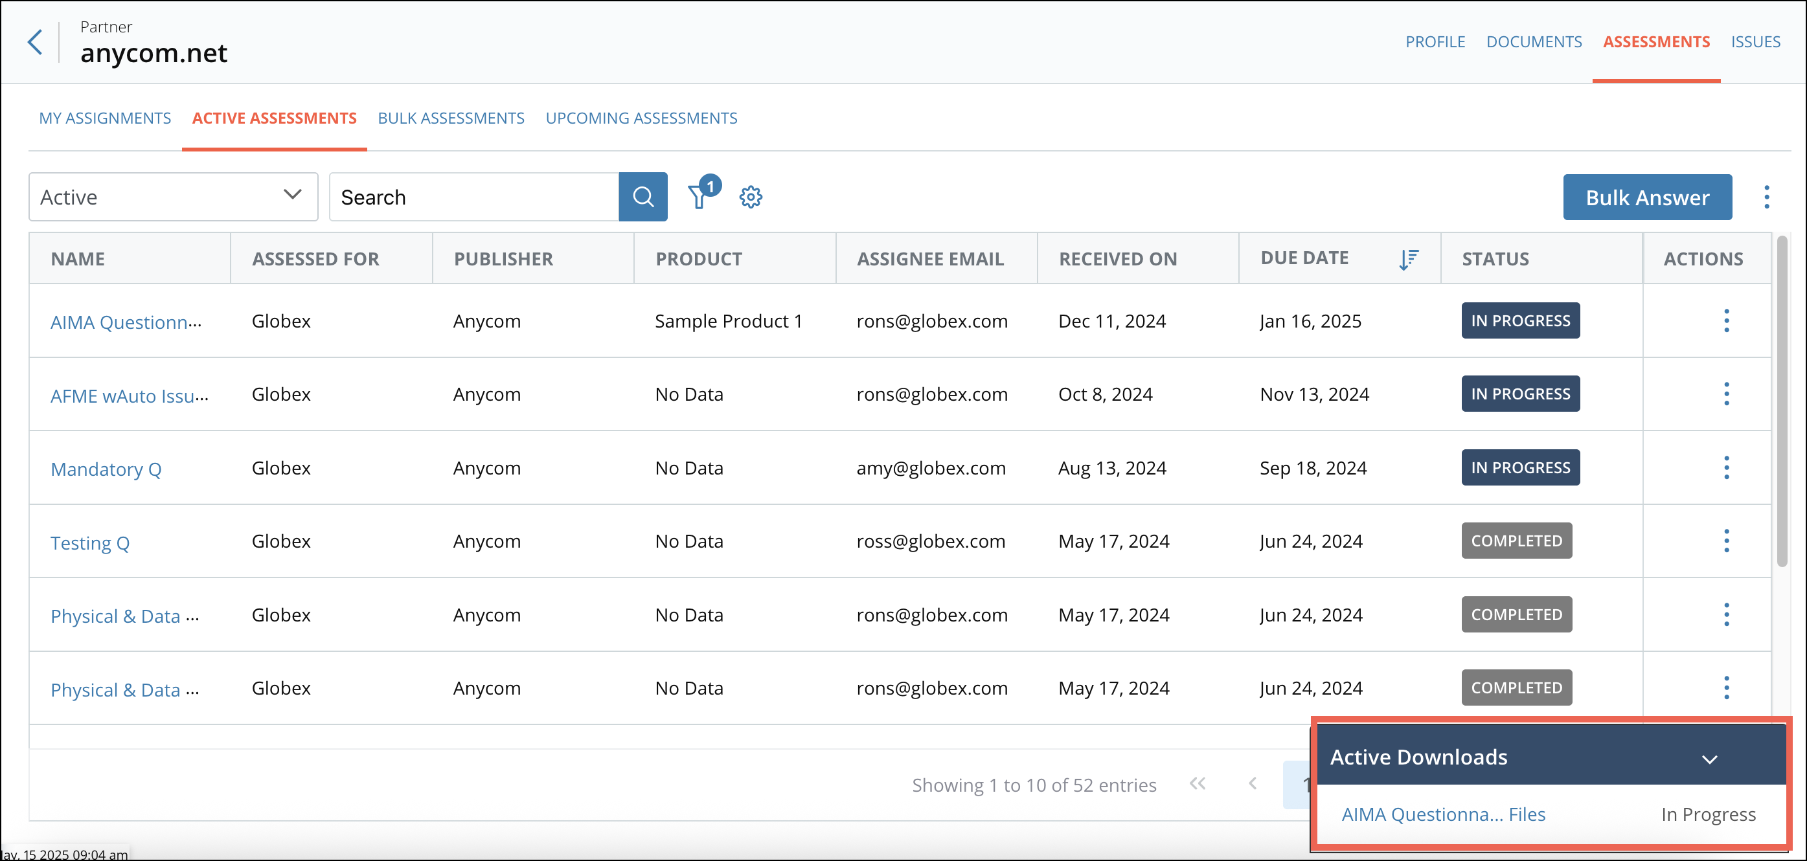This screenshot has height=861, width=1807.
Task: Open AIMA Questionna... Files download link
Action: (1443, 814)
